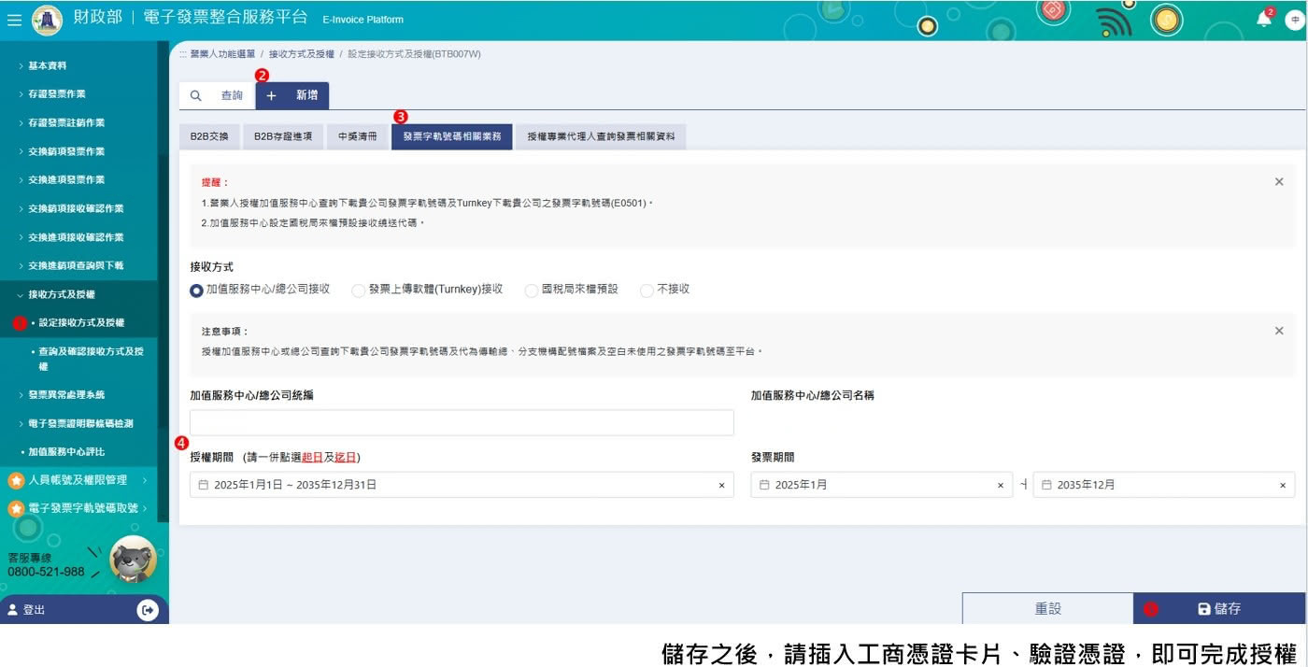Viewport: 1308px width, 667px height.
Task: Click the logout arrow icon
Action: (148, 610)
